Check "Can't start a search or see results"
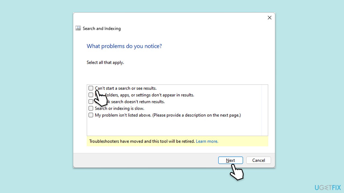The height and width of the screenshot is (193, 344). coord(91,88)
